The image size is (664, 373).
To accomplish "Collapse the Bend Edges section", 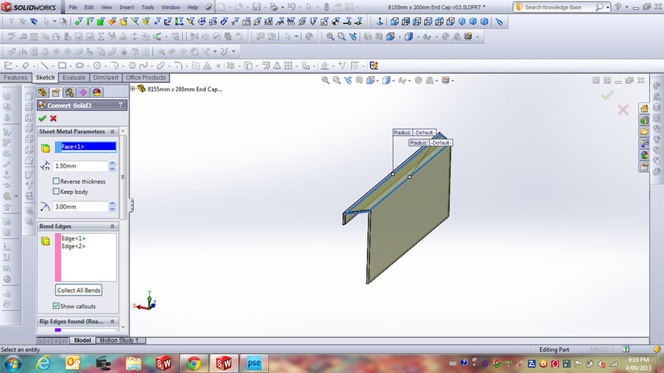I will (113, 227).
